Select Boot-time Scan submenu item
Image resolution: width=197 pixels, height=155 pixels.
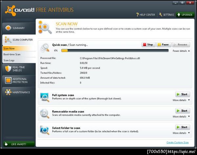[19, 54]
